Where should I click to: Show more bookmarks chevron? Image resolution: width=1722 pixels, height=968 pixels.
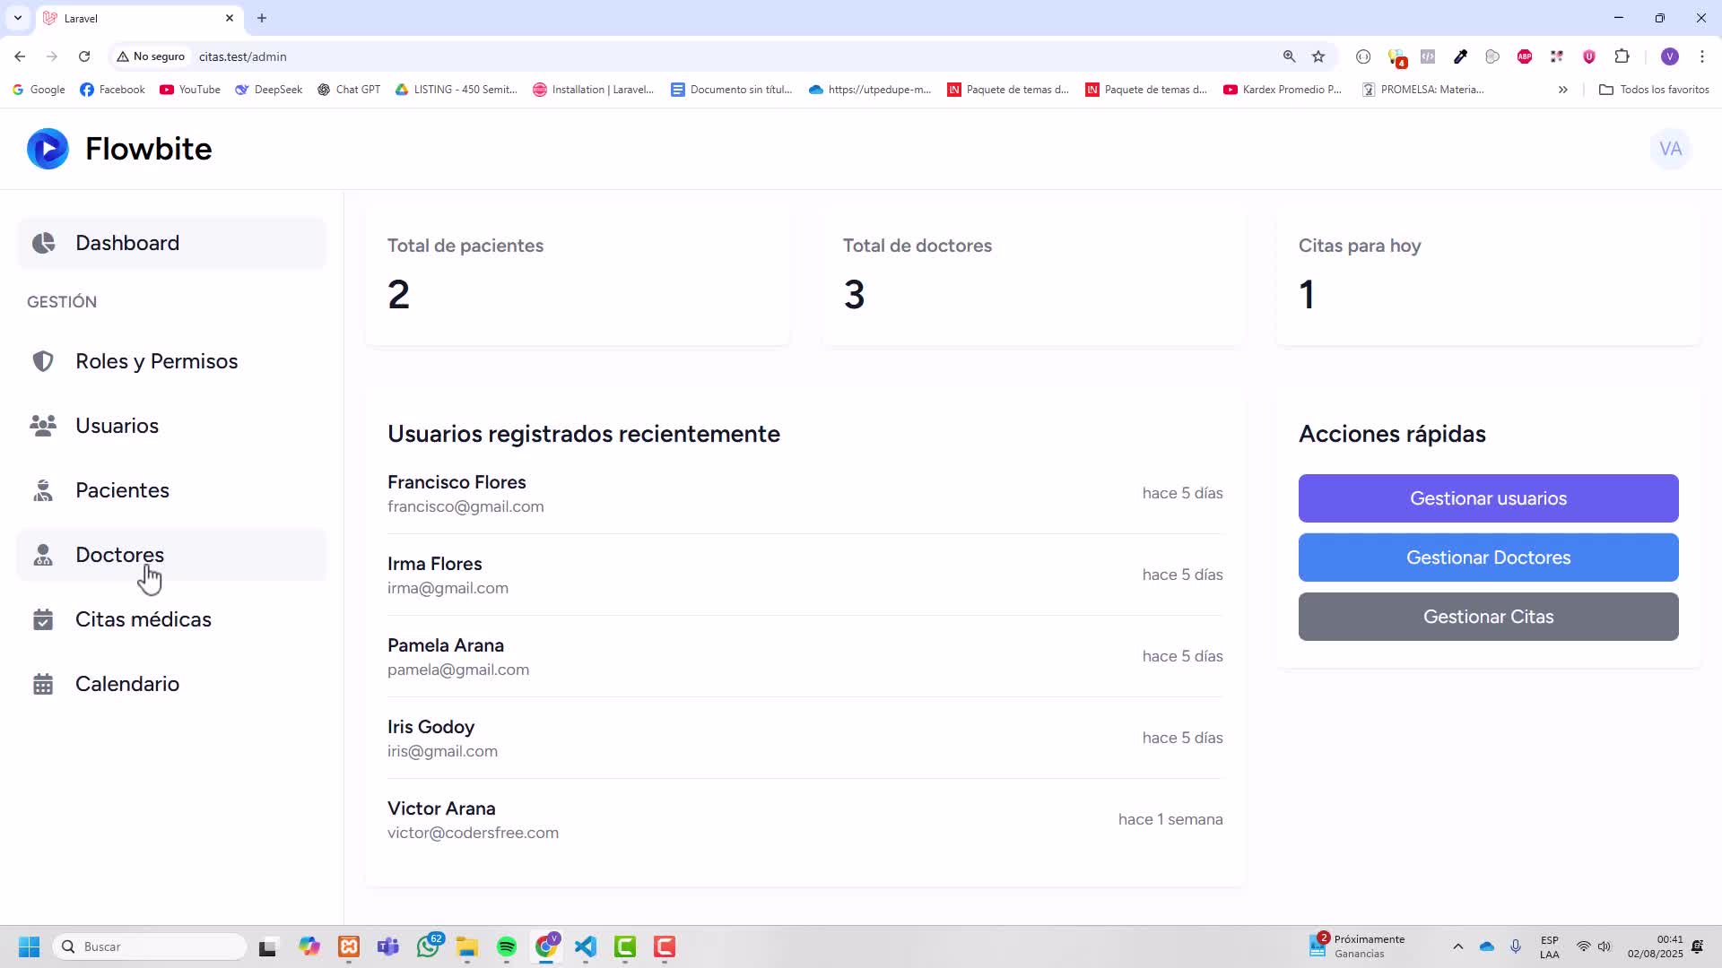(x=1562, y=90)
